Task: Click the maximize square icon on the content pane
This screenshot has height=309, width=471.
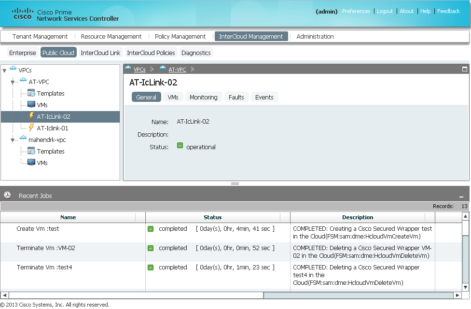Action: click(464, 69)
